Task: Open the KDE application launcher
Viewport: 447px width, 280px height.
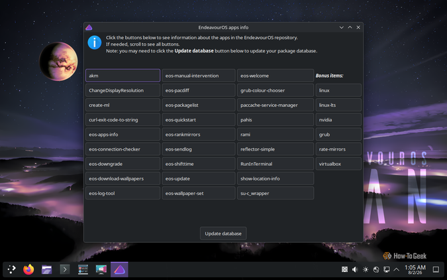Action: [11, 269]
